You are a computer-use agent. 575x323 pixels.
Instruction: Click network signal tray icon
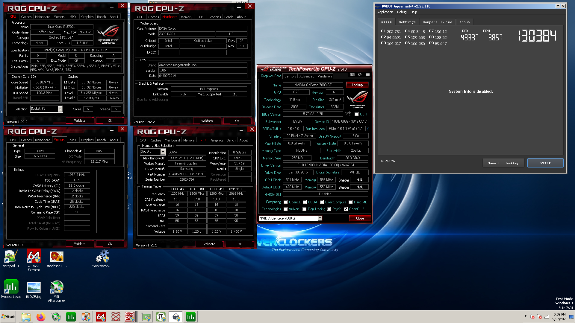547,317
